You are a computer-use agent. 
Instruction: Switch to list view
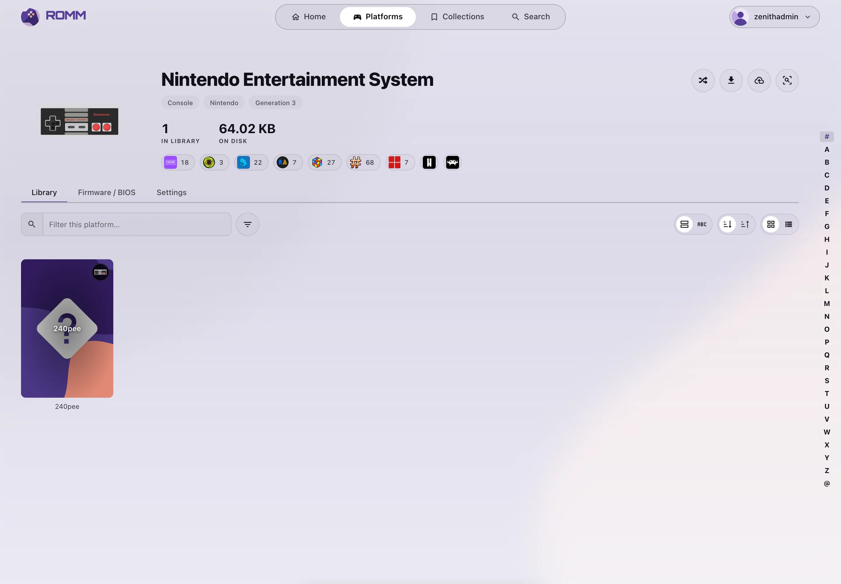[x=788, y=224]
